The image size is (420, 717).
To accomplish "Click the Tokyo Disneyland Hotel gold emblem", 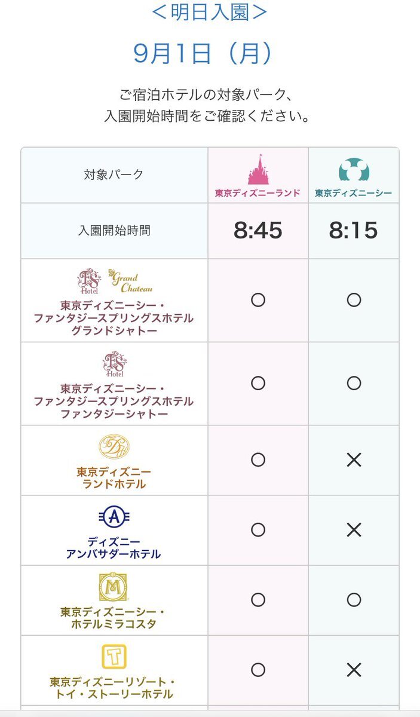I will tap(114, 448).
